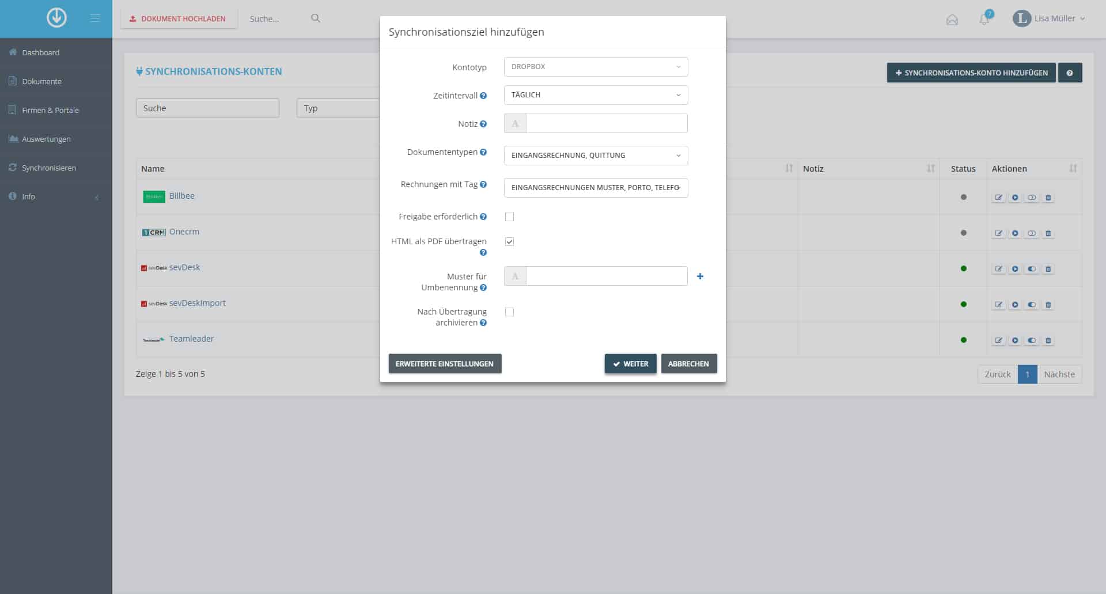Open Erweiterte Einstellungen

(445, 364)
